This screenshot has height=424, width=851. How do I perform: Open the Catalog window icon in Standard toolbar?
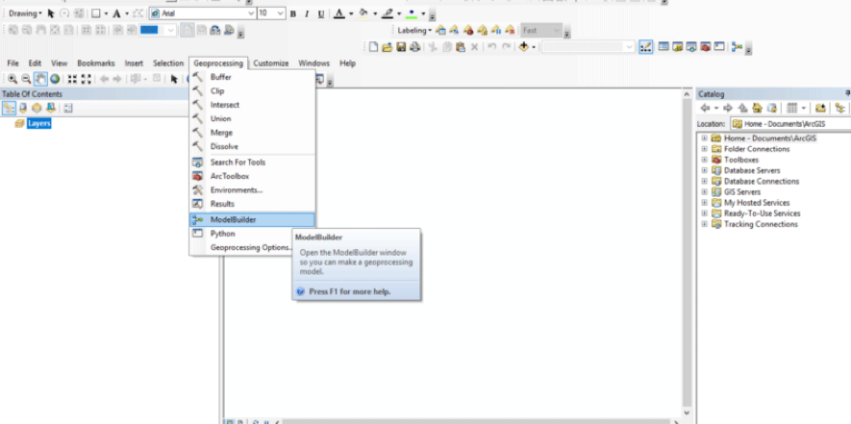[677, 47]
